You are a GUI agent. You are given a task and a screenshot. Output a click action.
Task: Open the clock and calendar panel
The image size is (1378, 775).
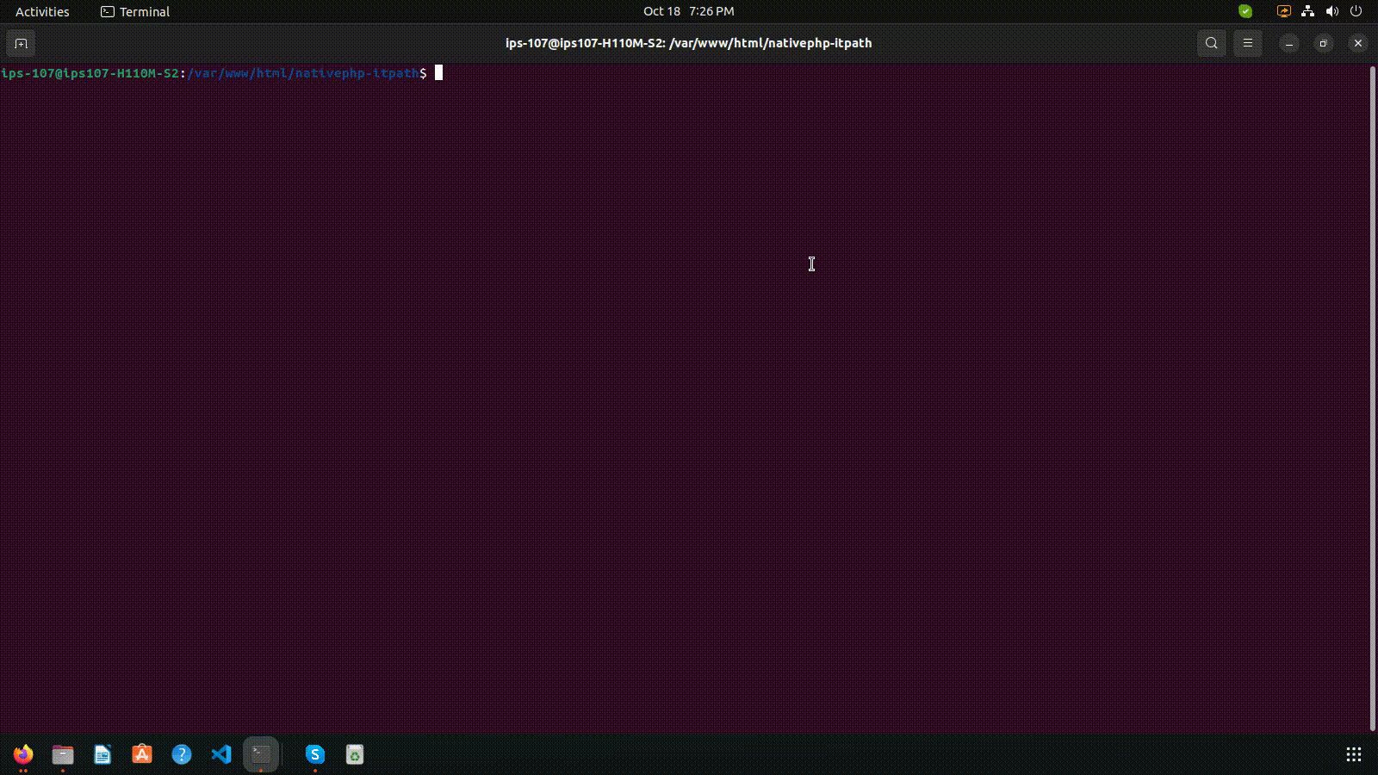click(688, 11)
